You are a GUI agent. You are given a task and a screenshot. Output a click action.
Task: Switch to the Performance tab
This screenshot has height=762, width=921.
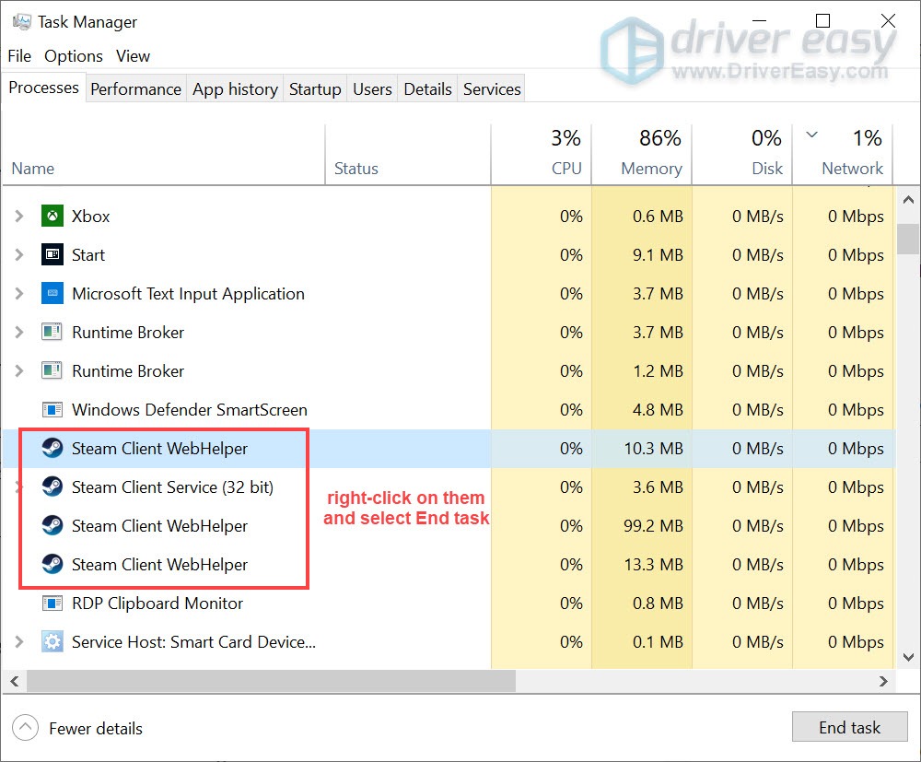tap(135, 88)
